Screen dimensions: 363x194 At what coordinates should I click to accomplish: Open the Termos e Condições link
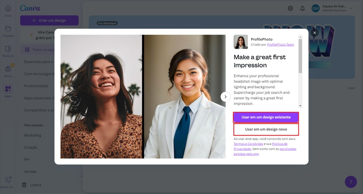(x=248, y=144)
